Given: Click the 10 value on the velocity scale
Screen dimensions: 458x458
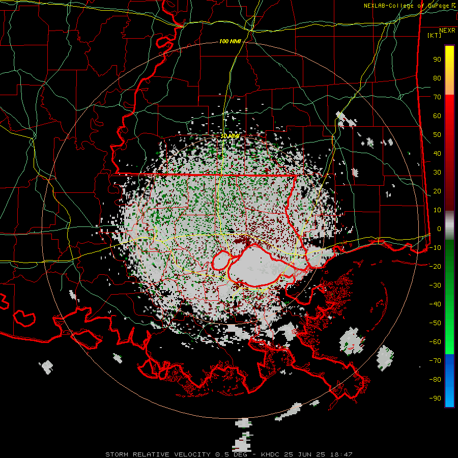Looking at the screenshot, I should 437,210.
